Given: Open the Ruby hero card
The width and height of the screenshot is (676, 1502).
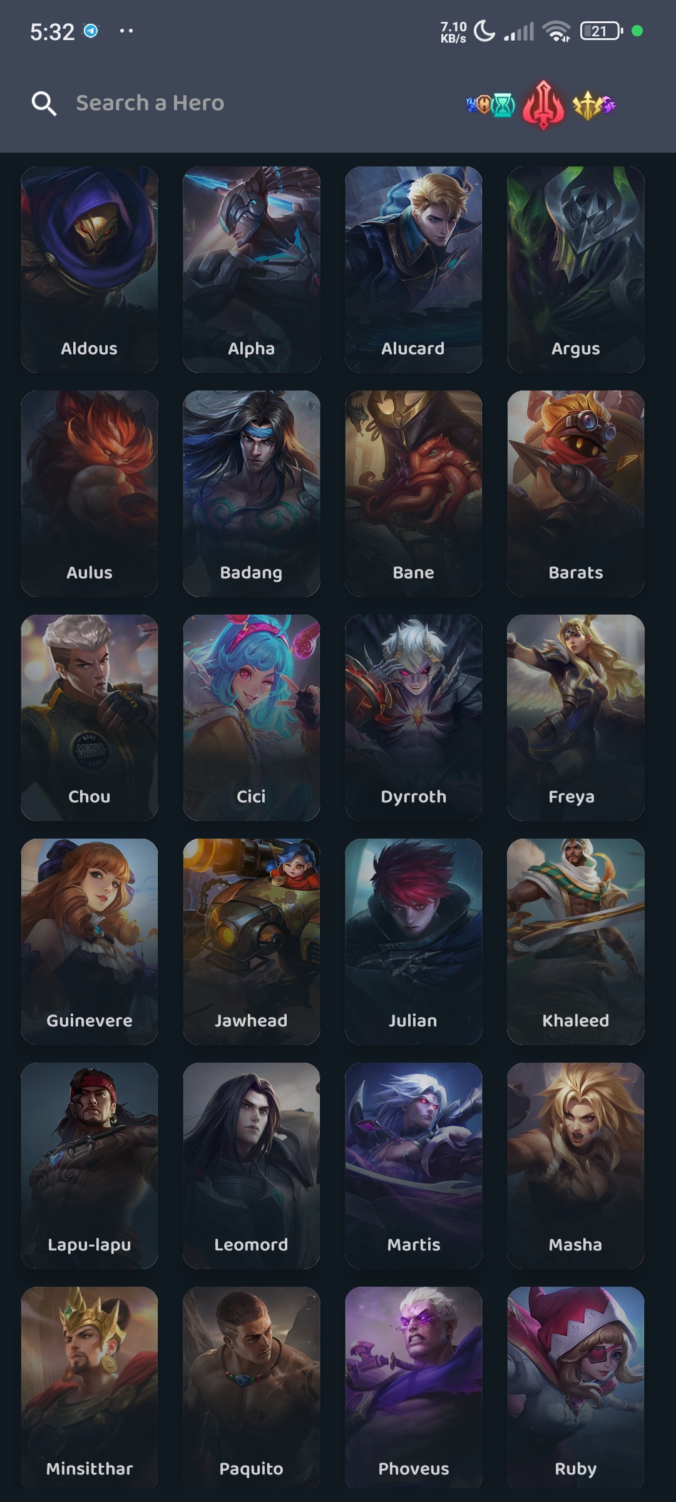Looking at the screenshot, I should click(576, 1388).
